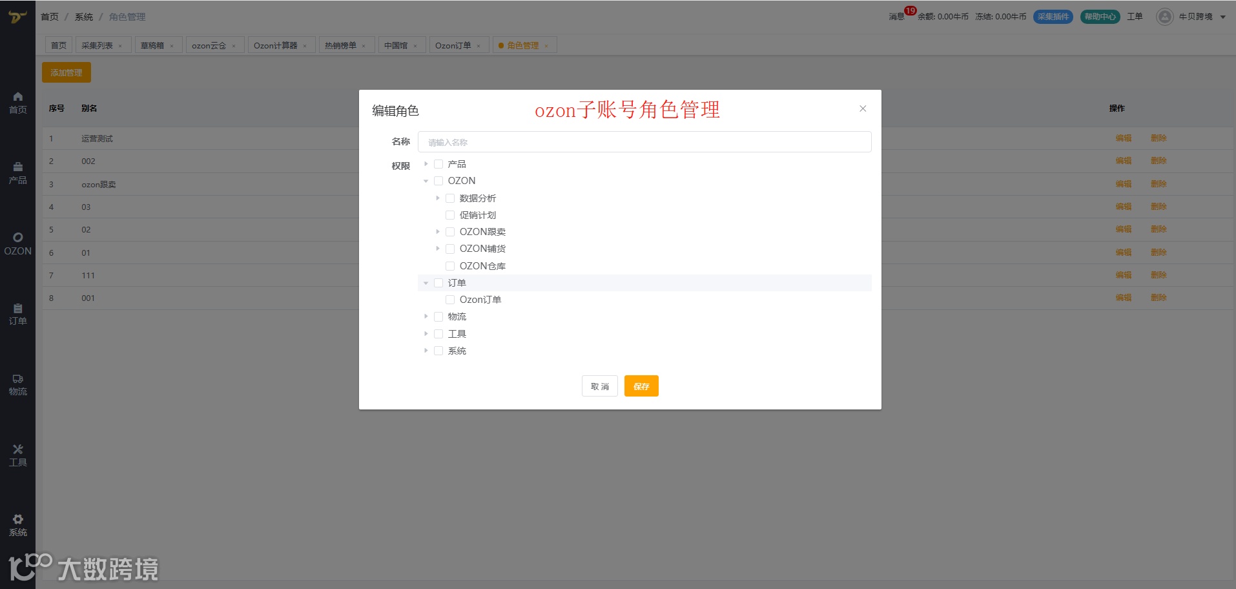This screenshot has height=589, width=1236.
Task: Click the 取消 cancel button
Action: coord(600,386)
